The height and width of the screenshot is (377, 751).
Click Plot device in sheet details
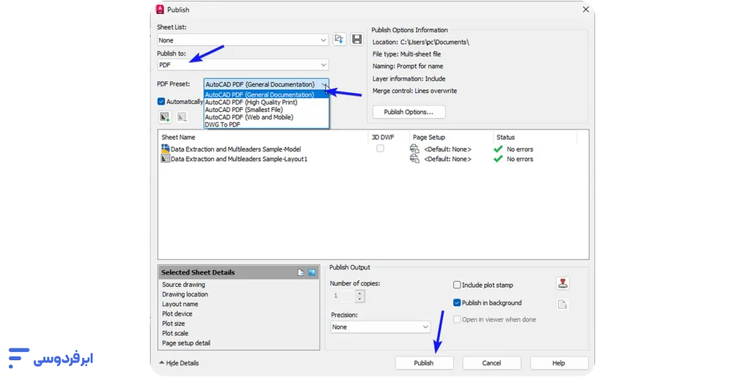tap(177, 314)
